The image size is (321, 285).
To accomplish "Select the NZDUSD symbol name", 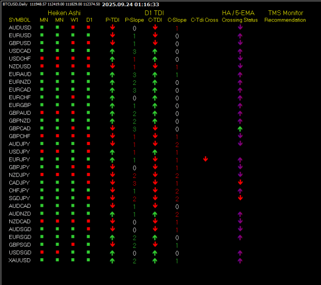I will tap(20, 66).
